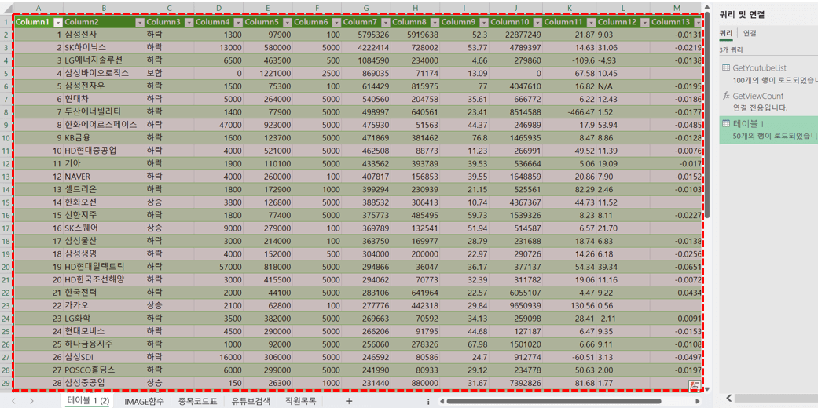
Task: Go to previous sheet with left arrow
Action: pos(13,401)
